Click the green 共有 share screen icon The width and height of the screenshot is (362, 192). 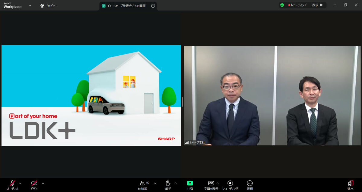190,183
